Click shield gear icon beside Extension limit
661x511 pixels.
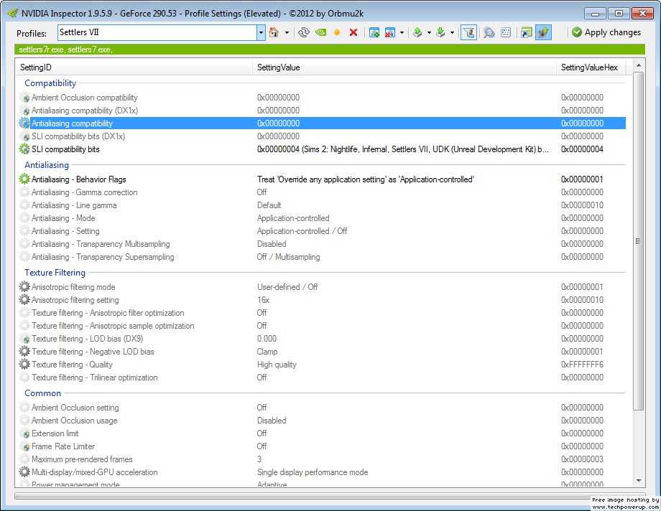[x=24, y=433]
